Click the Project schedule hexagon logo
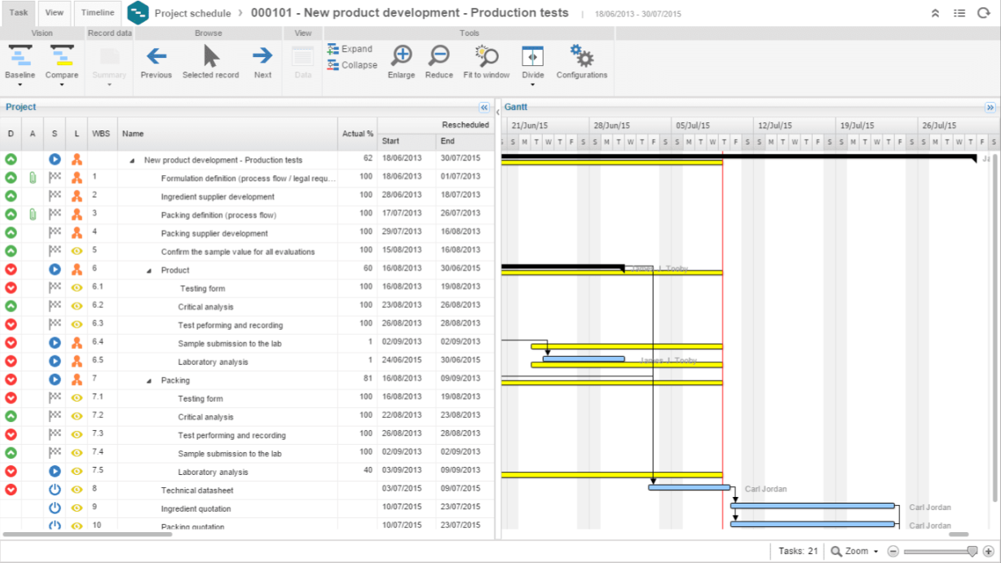This screenshot has width=1001, height=563. pos(139,13)
